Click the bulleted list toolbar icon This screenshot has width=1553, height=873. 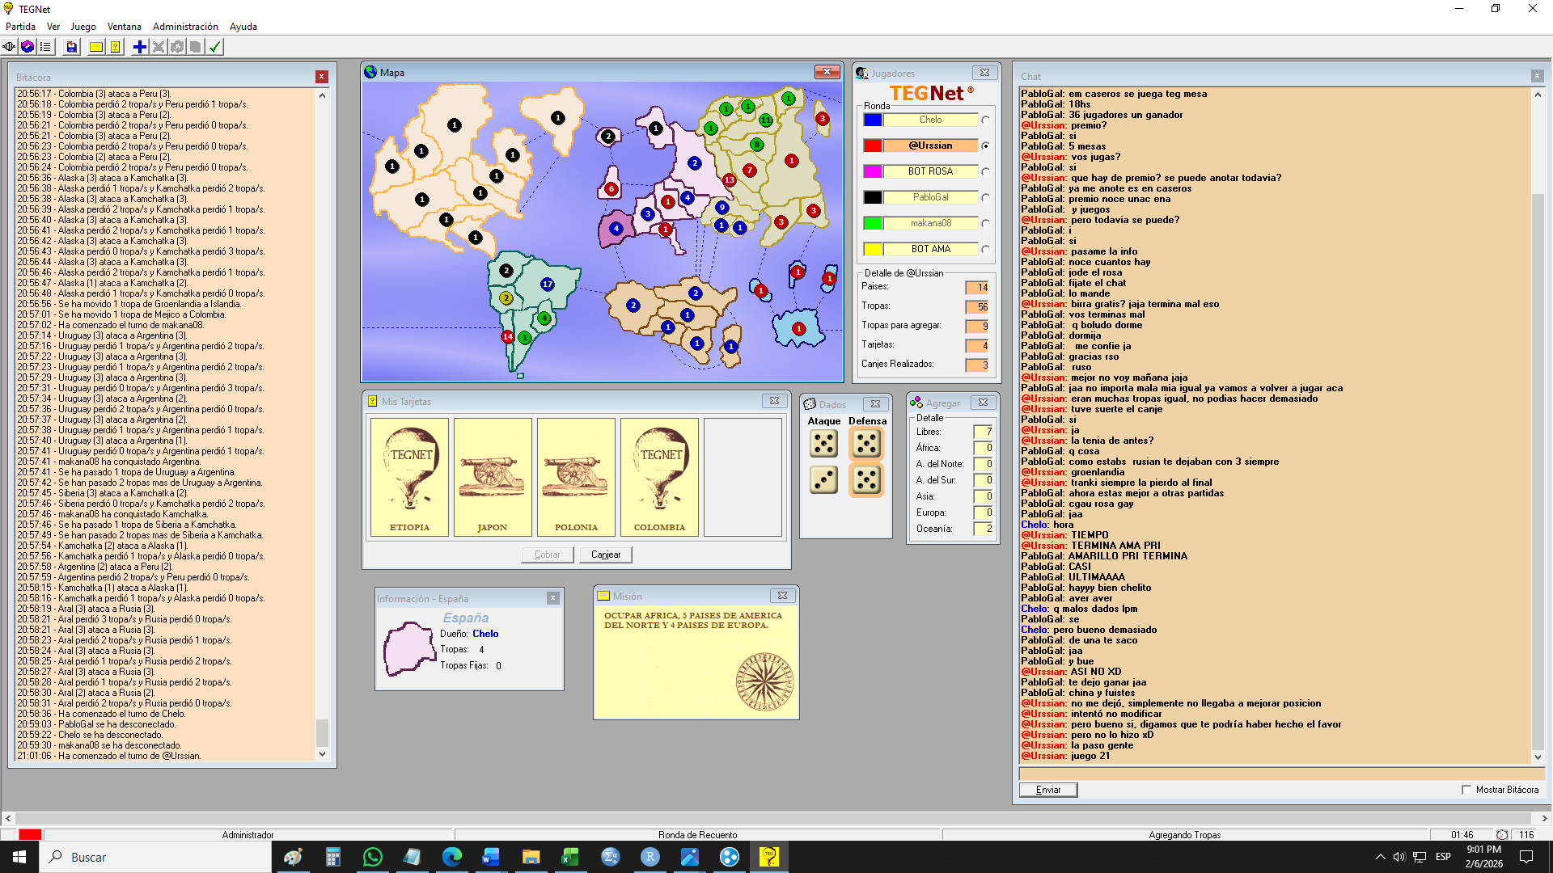point(46,47)
